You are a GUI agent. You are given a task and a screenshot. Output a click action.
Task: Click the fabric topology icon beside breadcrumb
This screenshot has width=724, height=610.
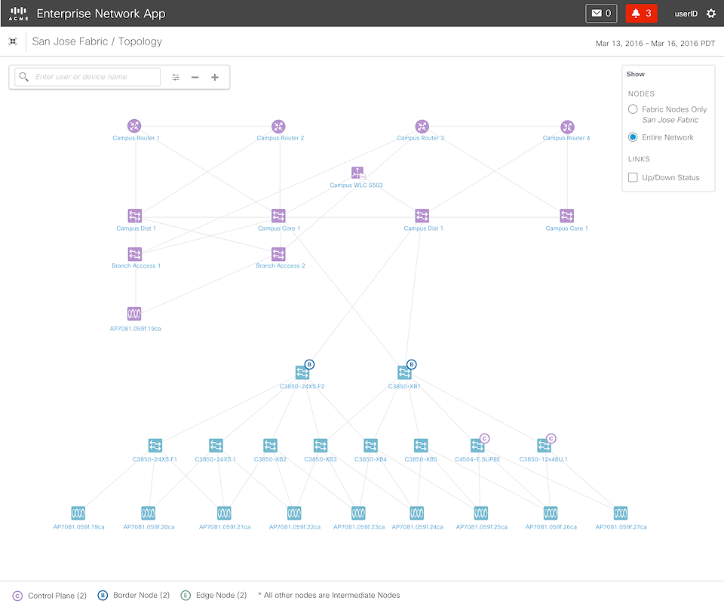(x=13, y=41)
